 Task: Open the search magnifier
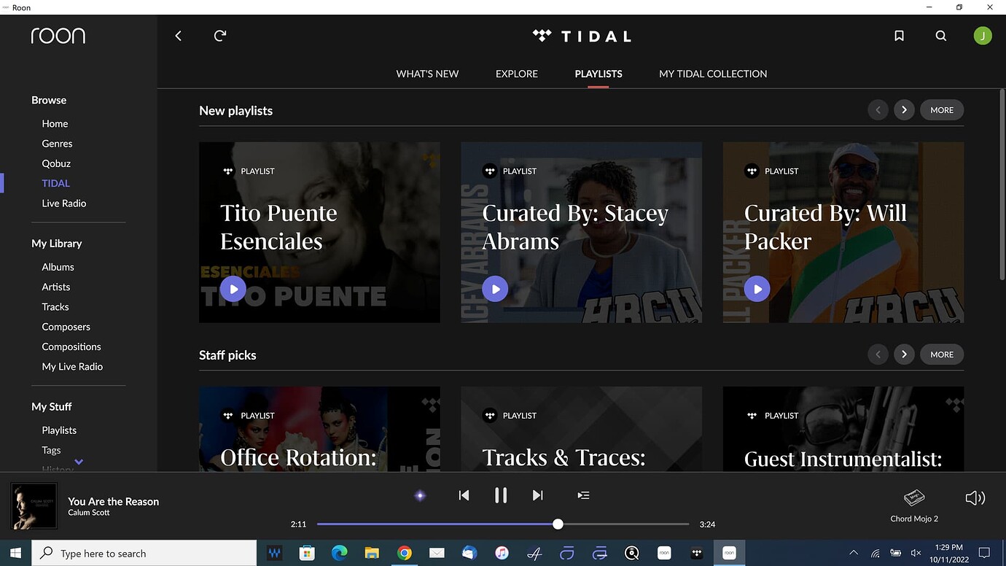pyautogui.click(x=940, y=35)
